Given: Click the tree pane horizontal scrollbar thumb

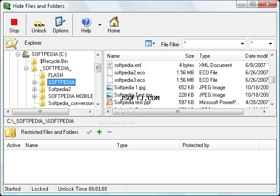Looking at the screenshot, I should coord(40,112).
